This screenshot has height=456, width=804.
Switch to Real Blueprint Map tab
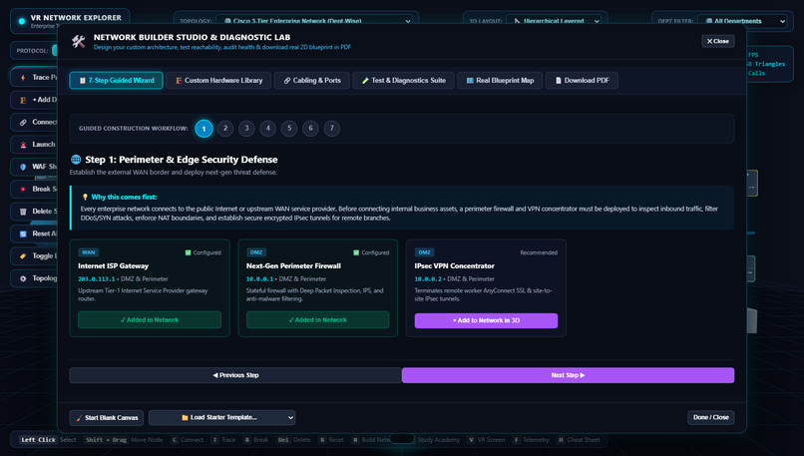(500, 81)
